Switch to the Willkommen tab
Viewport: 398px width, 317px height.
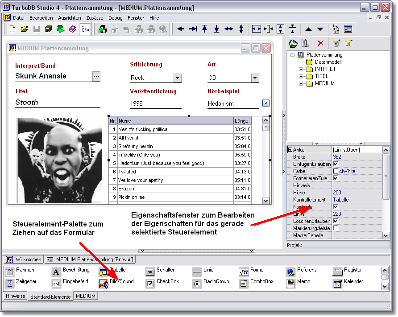click(24, 259)
